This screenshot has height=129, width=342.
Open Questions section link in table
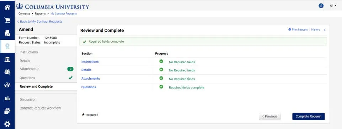tap(89, 87)
